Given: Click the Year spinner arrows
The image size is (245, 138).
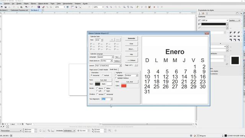Looking at the screenshot, I should click(102, 40).
